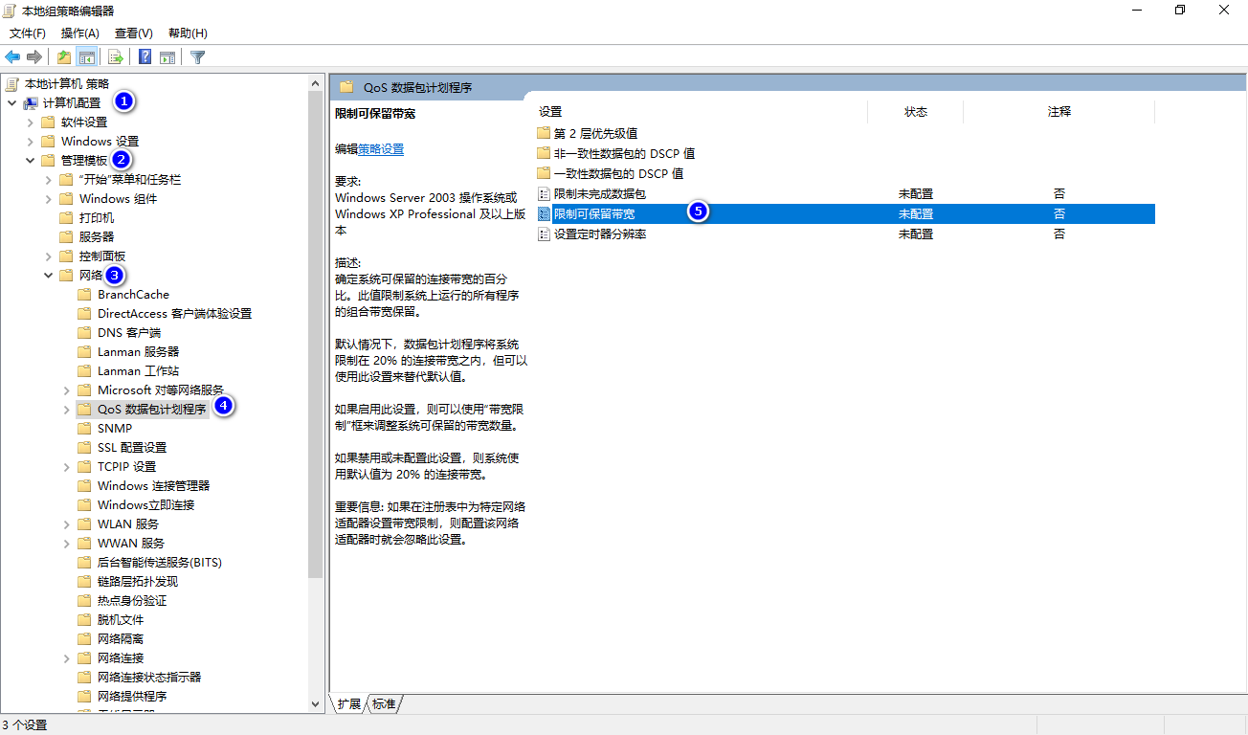Image resolution: width=1248 pixels, height=735 pixels.
Task: Collapse the 计算机配置 tree node
Action: [x=11, y=102]
